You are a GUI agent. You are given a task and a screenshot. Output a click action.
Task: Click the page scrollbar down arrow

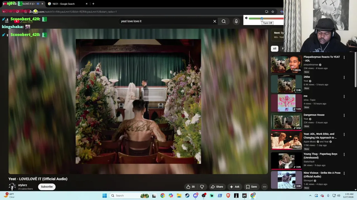(355, 190)
